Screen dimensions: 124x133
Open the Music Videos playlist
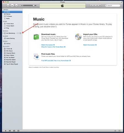point(12,55)
